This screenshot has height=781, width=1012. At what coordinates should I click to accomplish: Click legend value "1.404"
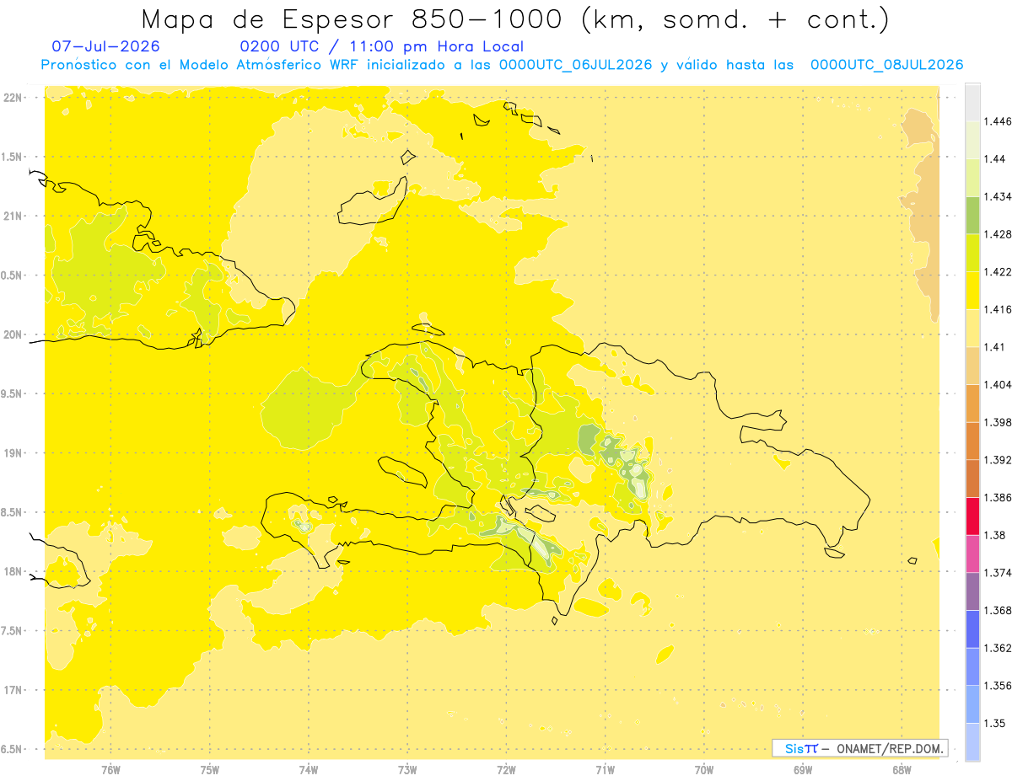coord(998,384)
